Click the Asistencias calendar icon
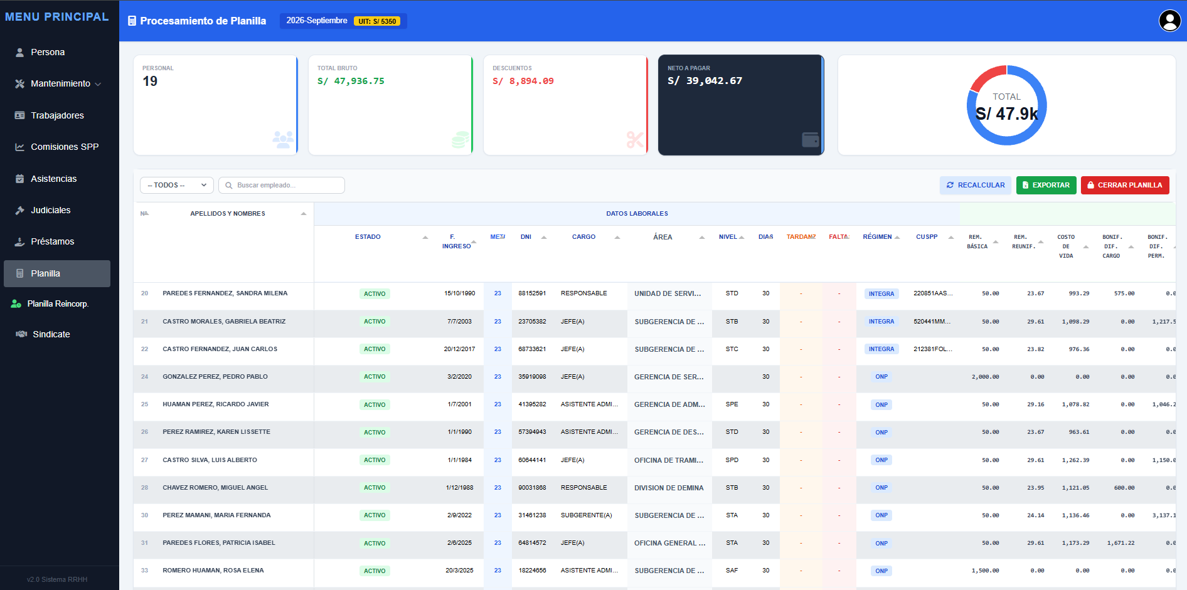 [20, 179]
